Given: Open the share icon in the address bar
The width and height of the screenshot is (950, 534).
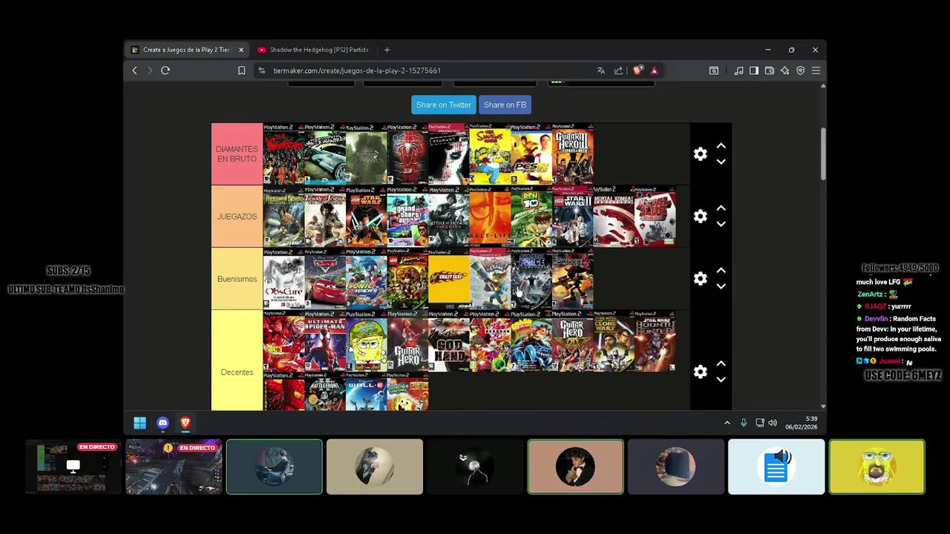Looking at the screenshot, I should coord(618,70).
